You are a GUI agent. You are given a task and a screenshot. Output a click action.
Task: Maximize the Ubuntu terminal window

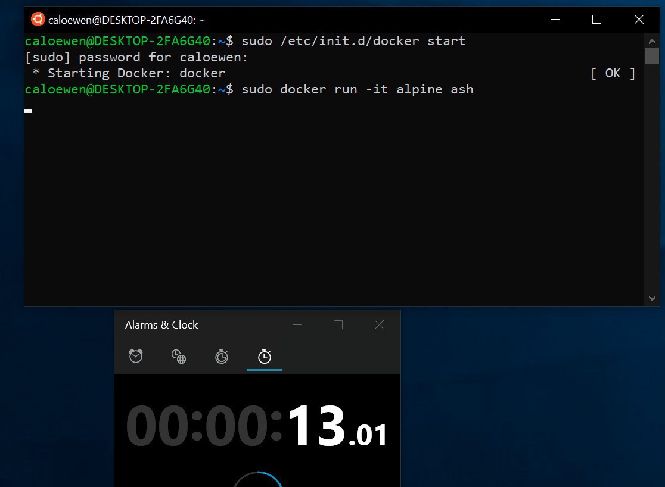596,20
